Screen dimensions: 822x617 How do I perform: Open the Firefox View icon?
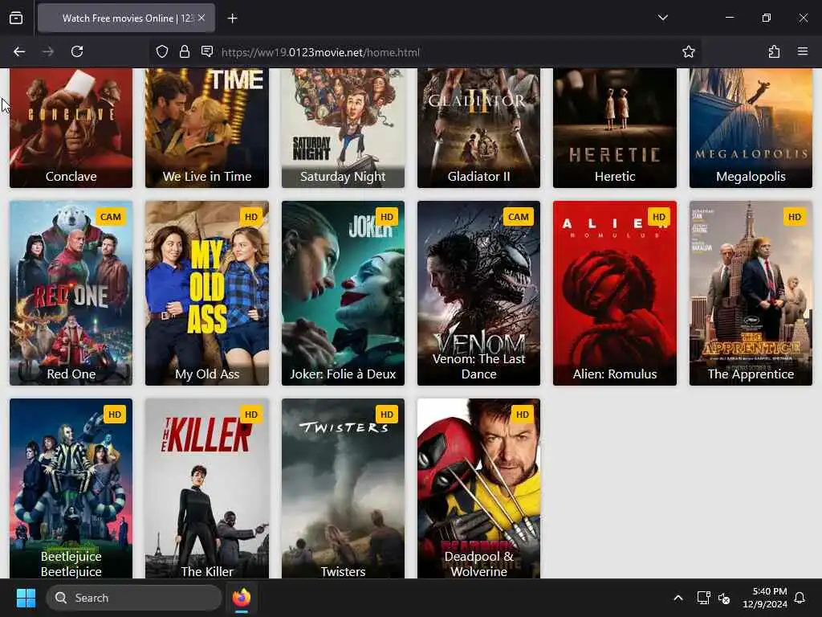(16, 18)
